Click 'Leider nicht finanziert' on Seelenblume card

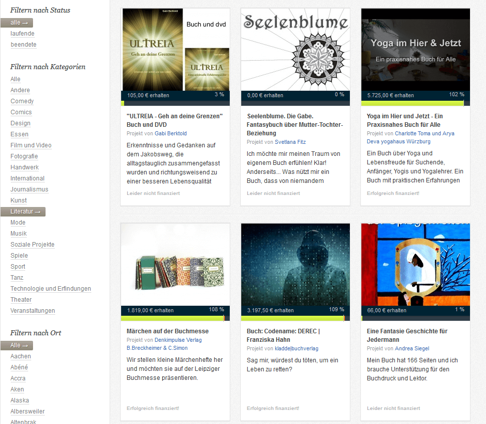(273, 193)
